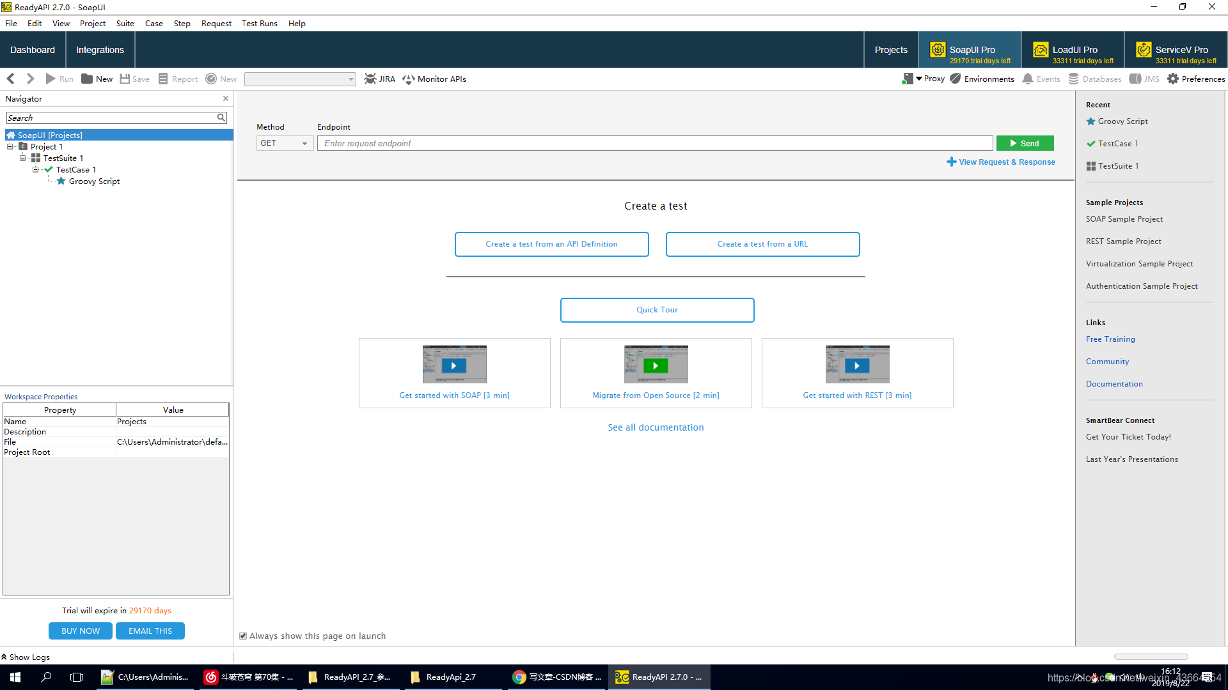The image size is (1228, 690).
Task: Click the green Send button
Action: (x=1025, y=143)
